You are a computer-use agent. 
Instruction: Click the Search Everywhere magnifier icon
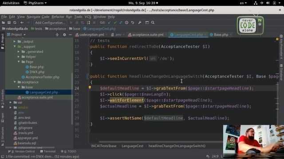(x=153, y=23)
